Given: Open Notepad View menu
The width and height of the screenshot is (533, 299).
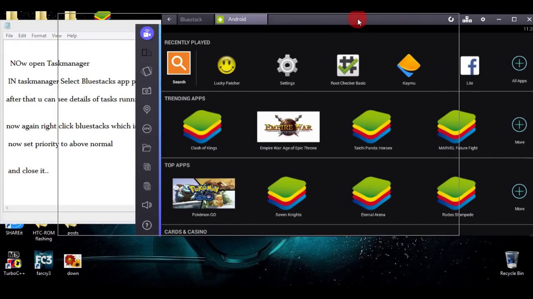Looking at the screenshot, I should click(57, 36).
